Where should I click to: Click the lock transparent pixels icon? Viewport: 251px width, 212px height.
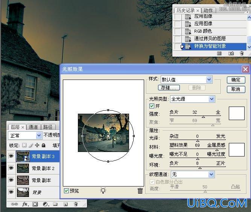pos(24,145)
